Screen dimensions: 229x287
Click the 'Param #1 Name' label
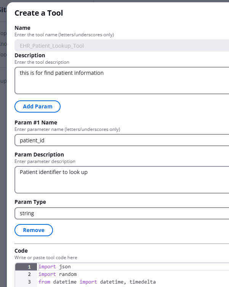(x=36, y=123)
